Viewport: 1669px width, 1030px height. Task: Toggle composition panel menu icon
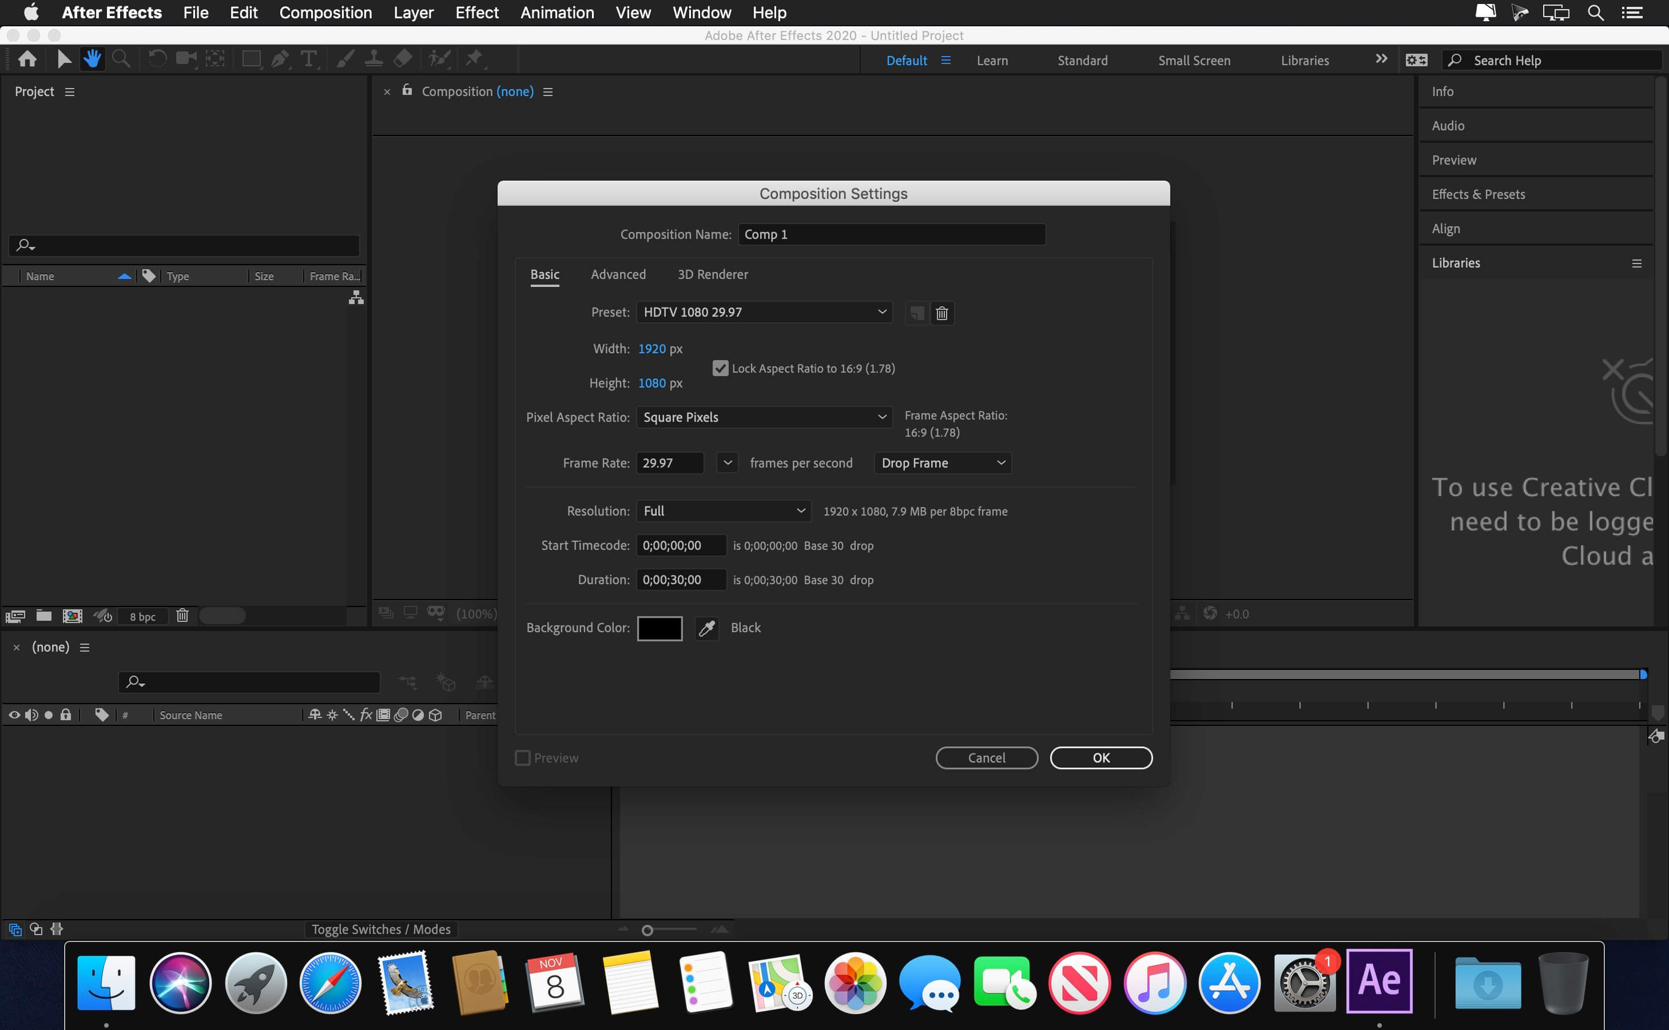[547, 91]
